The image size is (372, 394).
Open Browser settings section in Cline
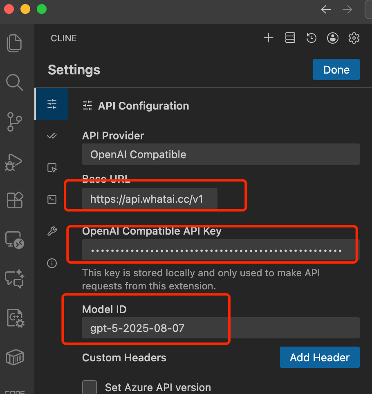[52, 168]
